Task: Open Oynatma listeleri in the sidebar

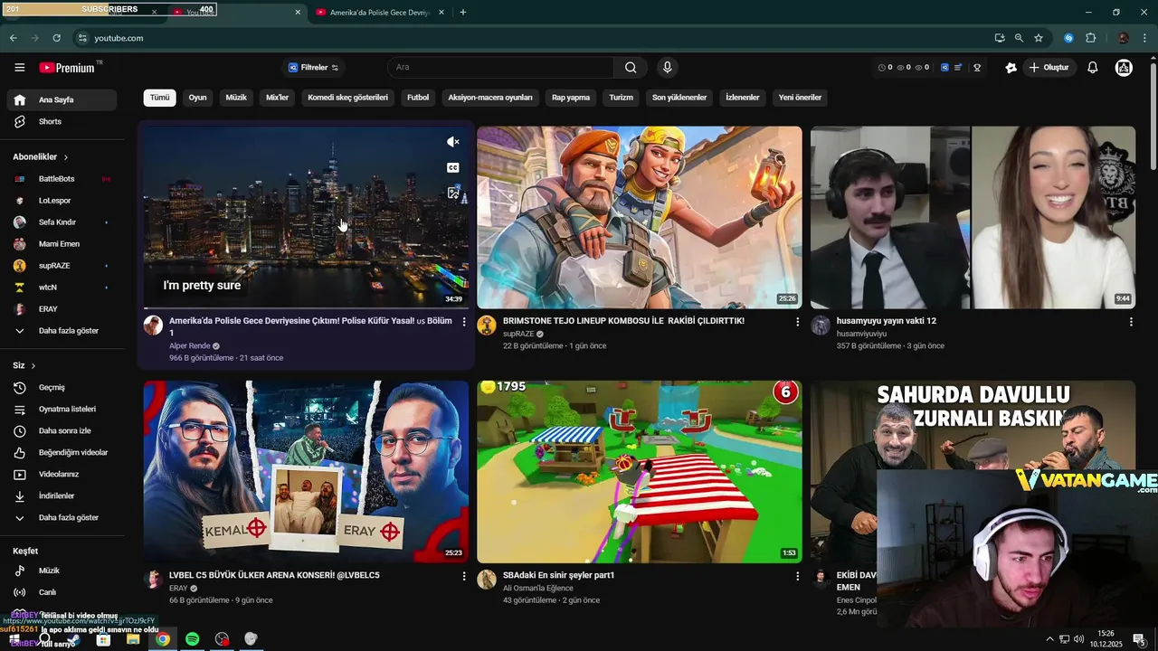Action: tap(63, 409)
